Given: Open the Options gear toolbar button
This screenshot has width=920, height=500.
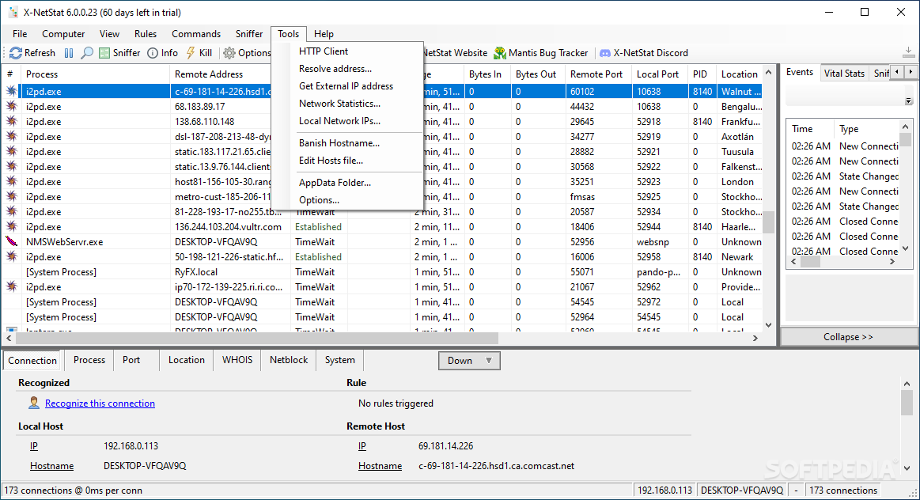Looking at the screenshot, I should pos(247,53).
